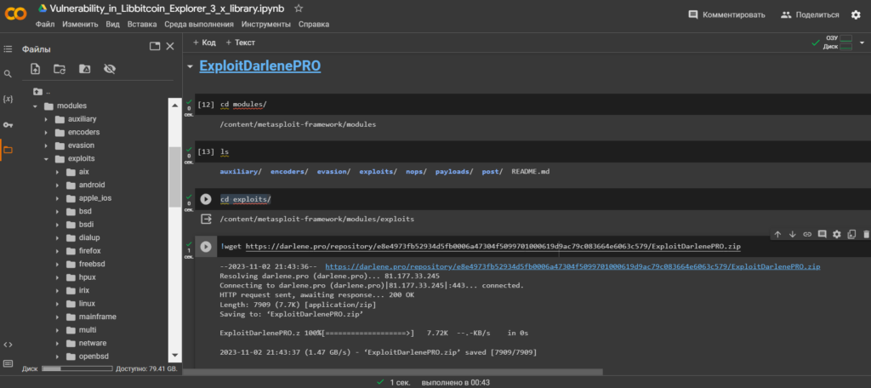Open the Файл menu
Viewport: 871px width, 388px height.
(45, 25)
